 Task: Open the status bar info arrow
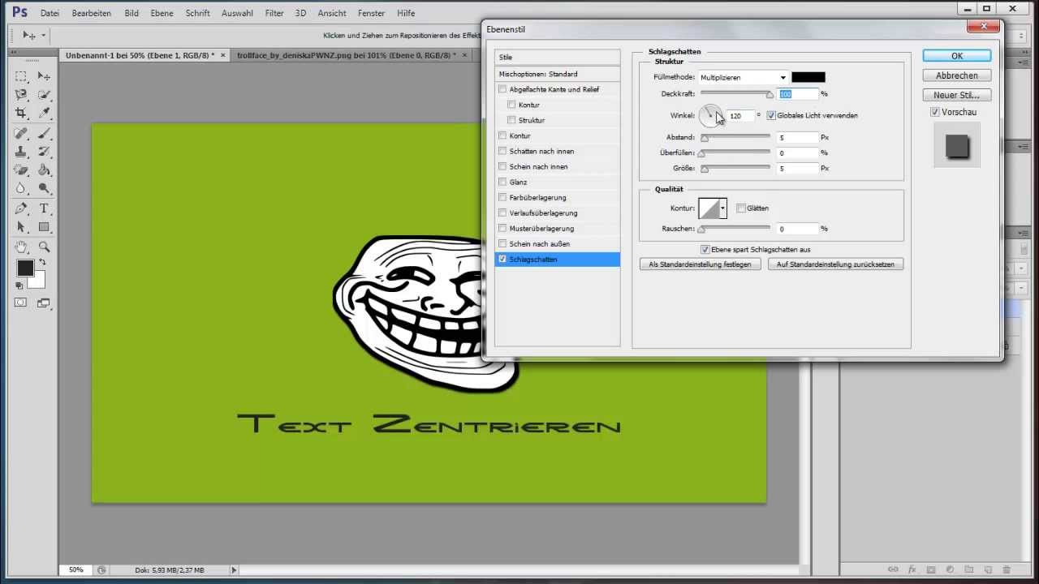pos(234,569)
